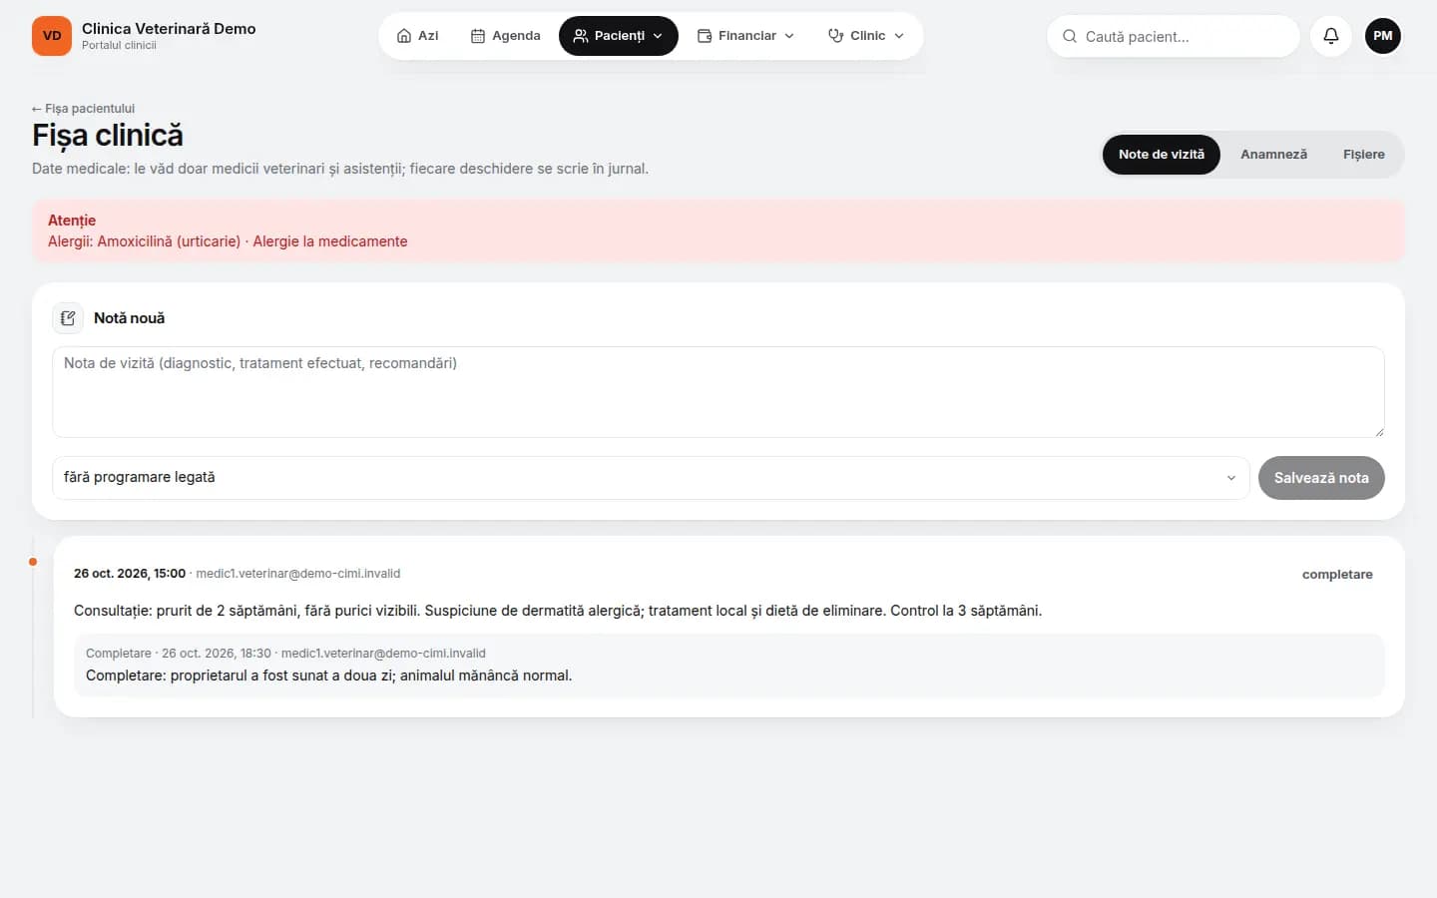This screenshot has width=1437, height=898.
Task: Click the Alergii: Amoxicilină alert text
Action: point(228,241)
